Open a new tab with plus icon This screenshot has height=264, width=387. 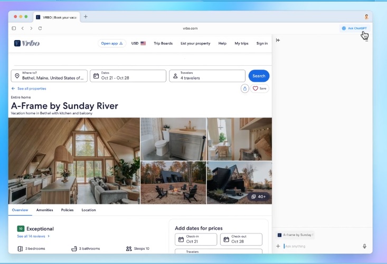pyautogui.click(x=86, y=17)
